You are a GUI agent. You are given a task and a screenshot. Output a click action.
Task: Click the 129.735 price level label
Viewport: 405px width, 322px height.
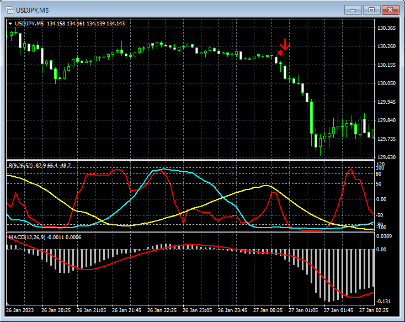[x=386, y=139]
